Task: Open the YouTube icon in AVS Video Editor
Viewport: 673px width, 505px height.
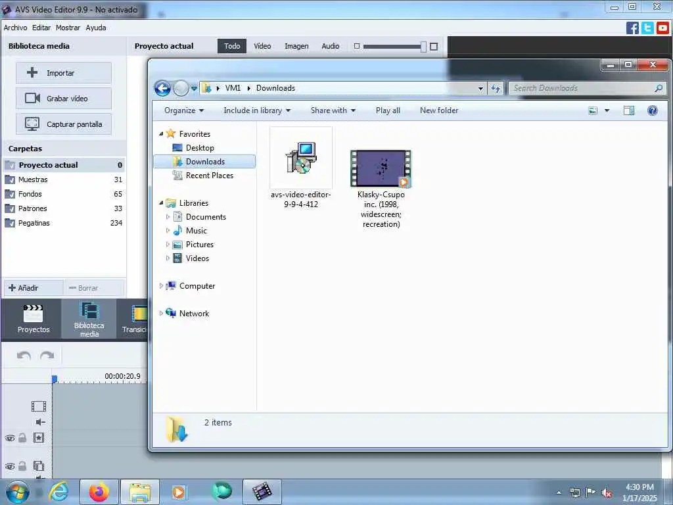Action: point(662,28)
